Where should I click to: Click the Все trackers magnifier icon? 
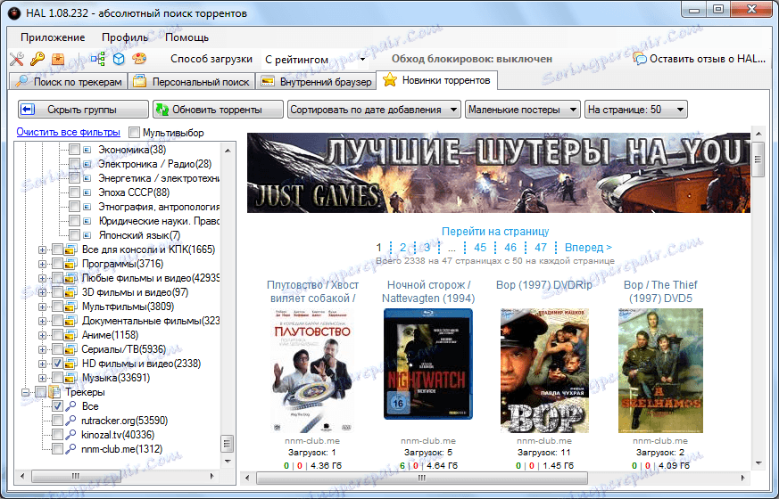pos(71,406)
